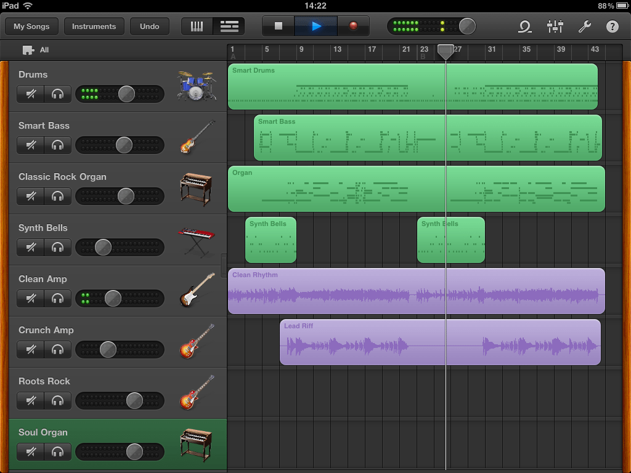The image size is (631, 473).
Task: Tap the Drums kit icon
Action: [197, 85]
